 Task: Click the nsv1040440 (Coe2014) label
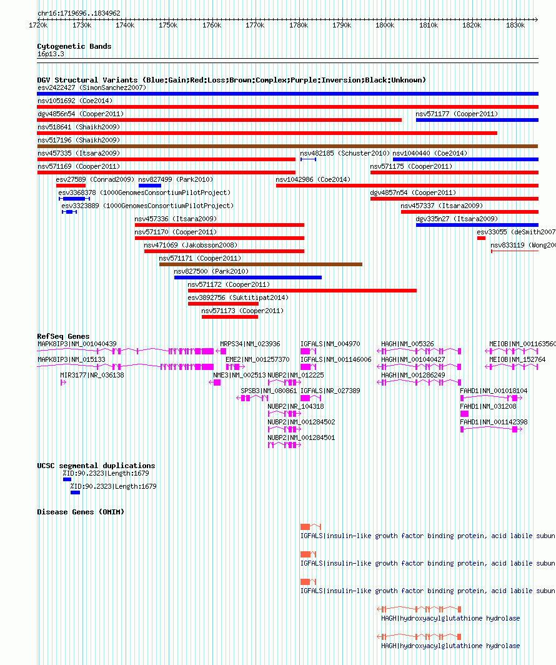coord(430,154)
